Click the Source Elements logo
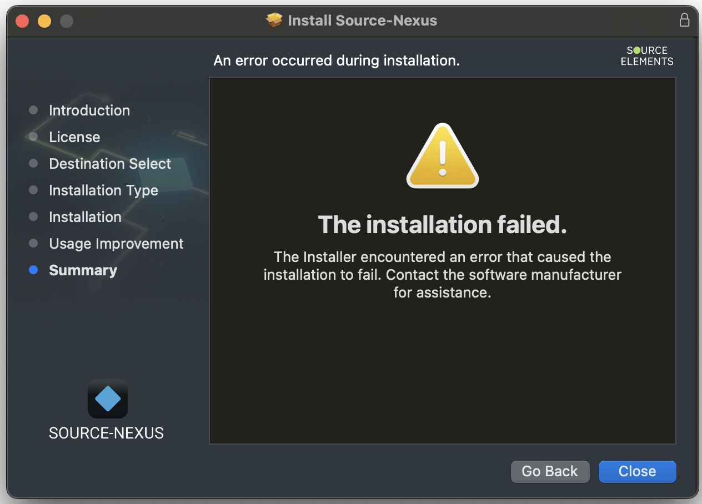 click(646, 56)
